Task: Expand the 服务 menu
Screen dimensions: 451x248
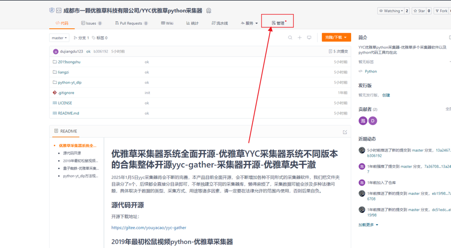Action: 250,23
